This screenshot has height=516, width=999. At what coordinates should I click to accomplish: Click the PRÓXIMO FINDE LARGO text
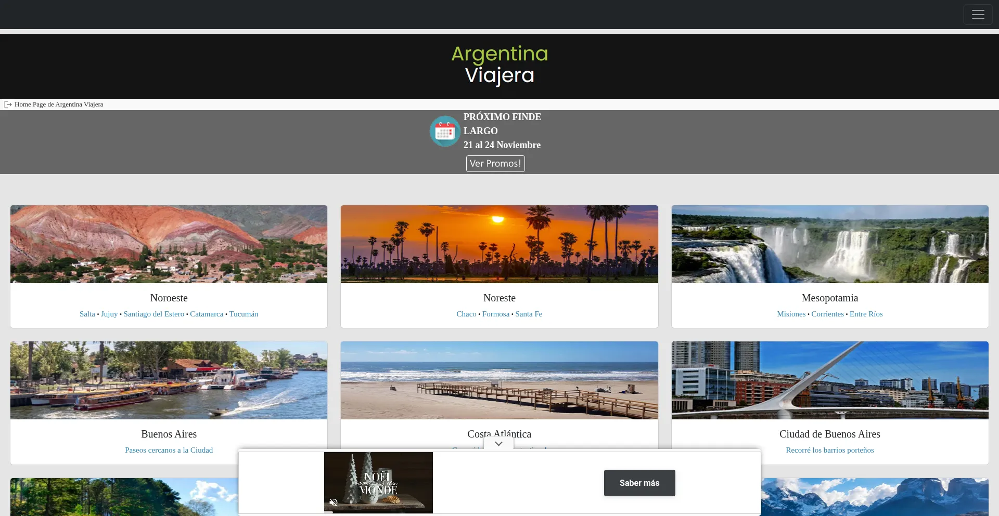click(x=503, y=124)
